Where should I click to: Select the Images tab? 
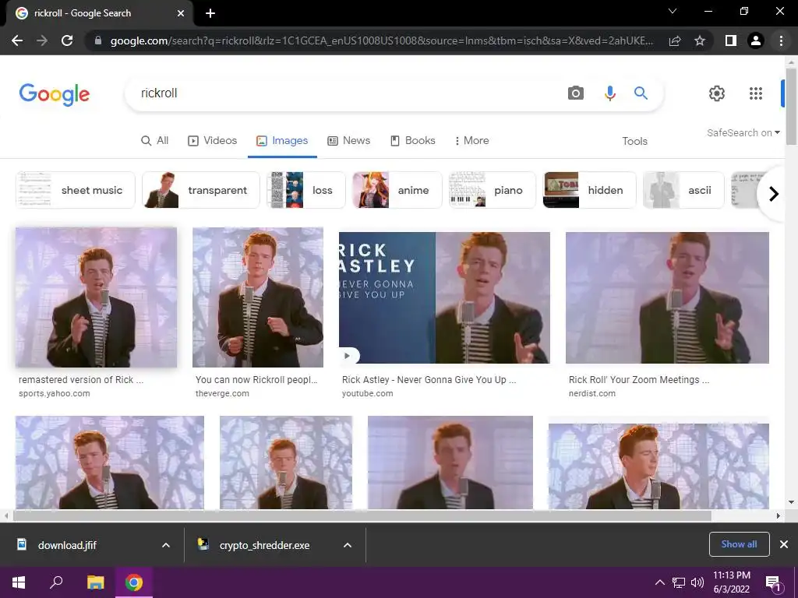(282, 141)
